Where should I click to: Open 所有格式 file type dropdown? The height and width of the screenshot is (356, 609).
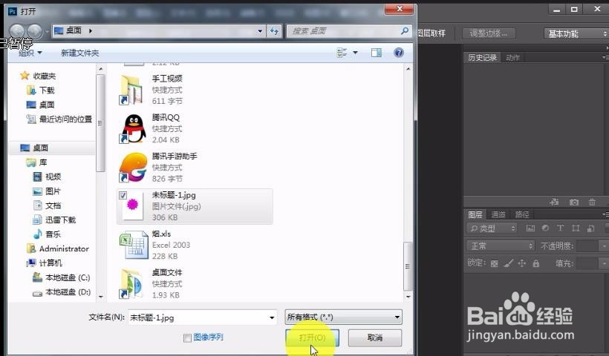coord(343,317)
